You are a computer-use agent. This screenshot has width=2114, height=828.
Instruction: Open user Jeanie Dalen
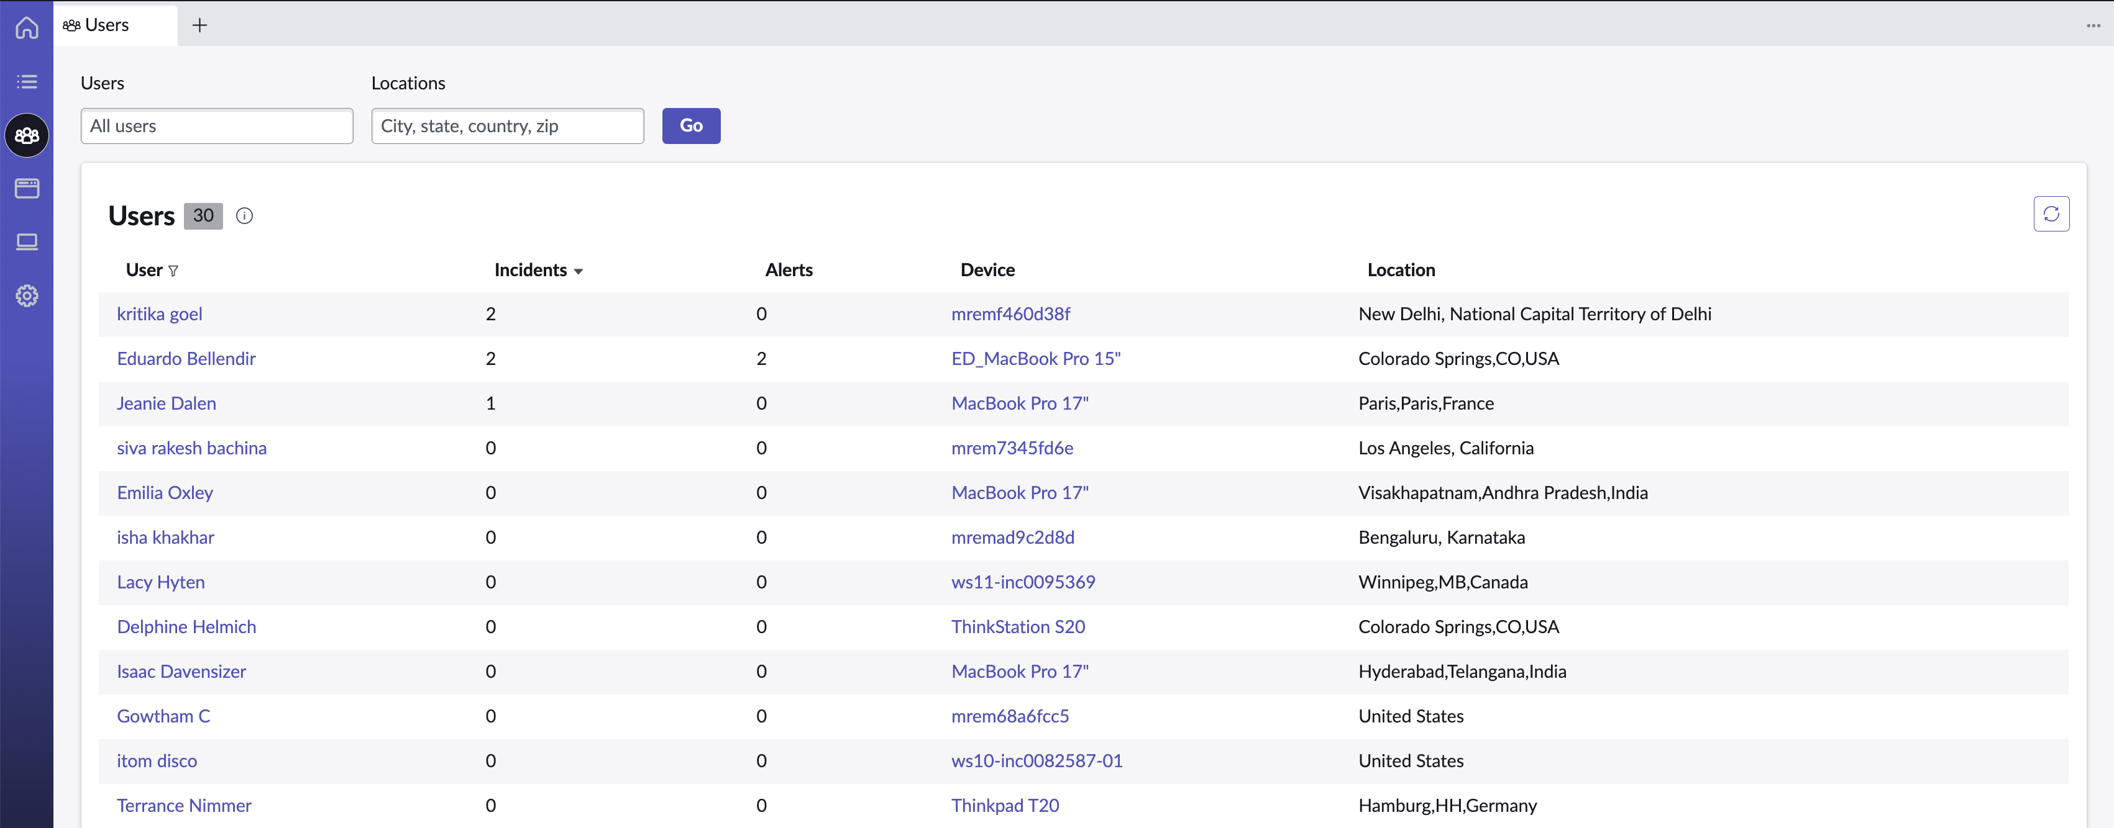click(167, 403)
